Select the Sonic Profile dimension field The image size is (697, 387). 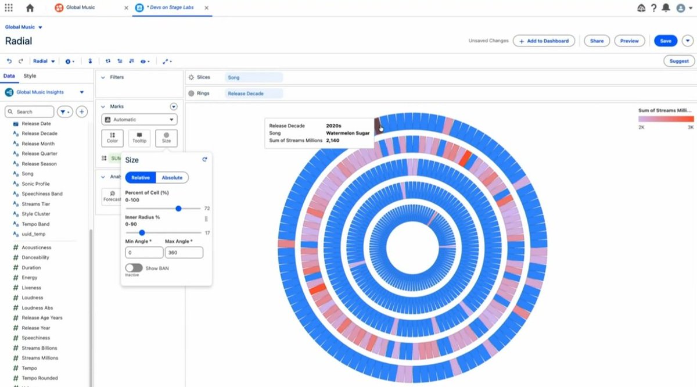(x=35, y=184)
